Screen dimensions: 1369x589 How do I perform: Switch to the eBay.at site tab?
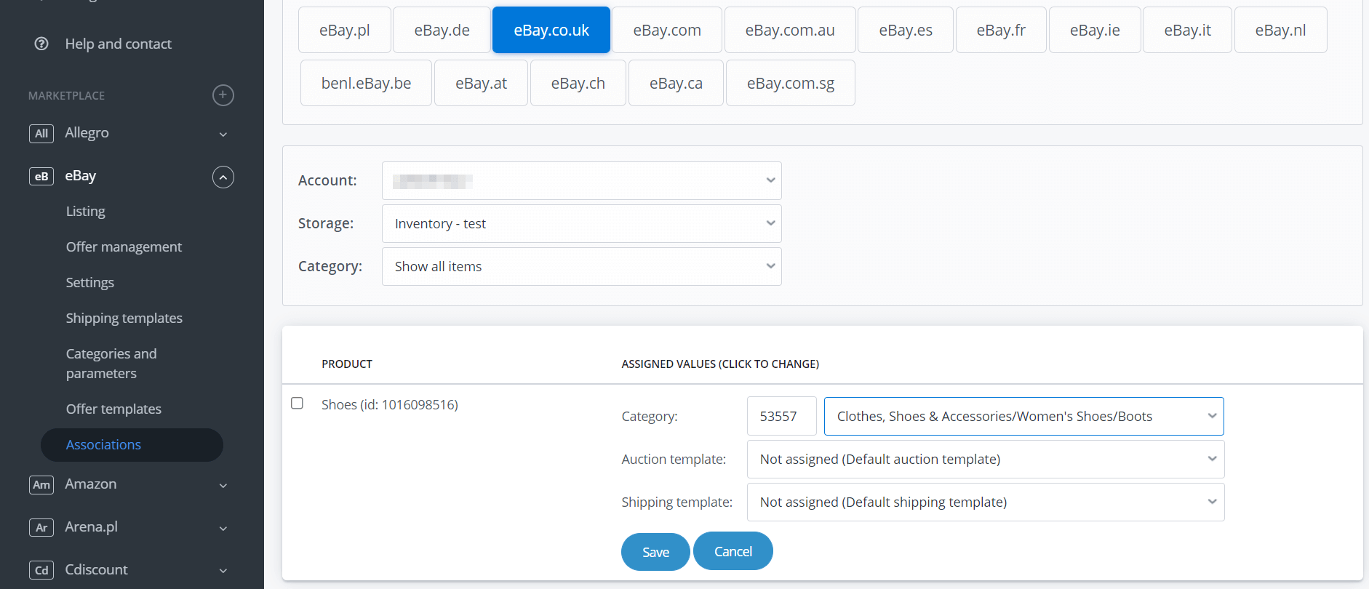tap(481, 83)
